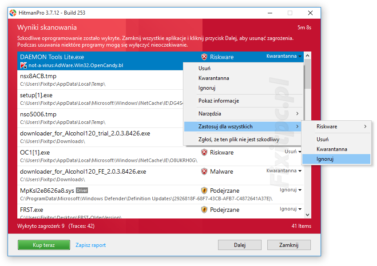Click the 41 Items counter
377x266 pixels.
(301, 226)
